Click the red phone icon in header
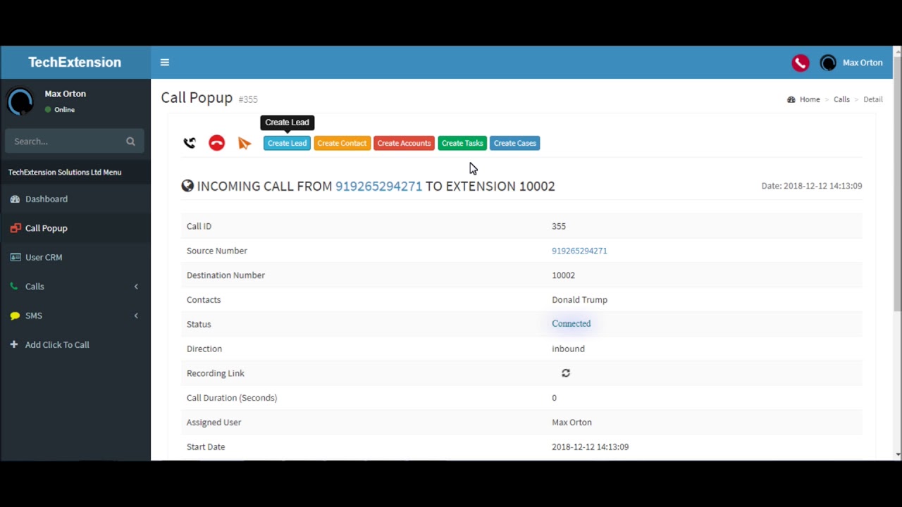The height and width of the screenshot is (507, 902). click(800, 63)
